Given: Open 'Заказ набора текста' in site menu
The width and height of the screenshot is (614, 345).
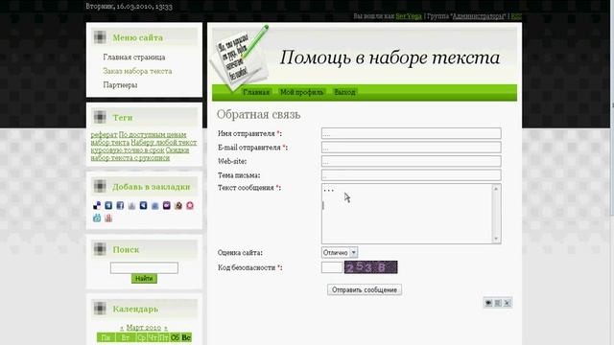Looking at the screenshot, I should coord(137,71).
